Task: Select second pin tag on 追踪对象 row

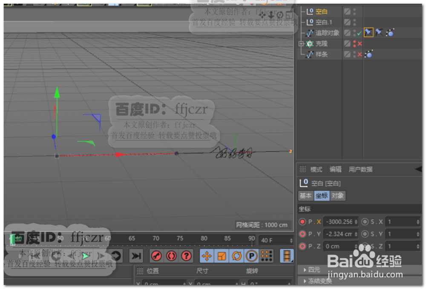Action: point(379,33)
